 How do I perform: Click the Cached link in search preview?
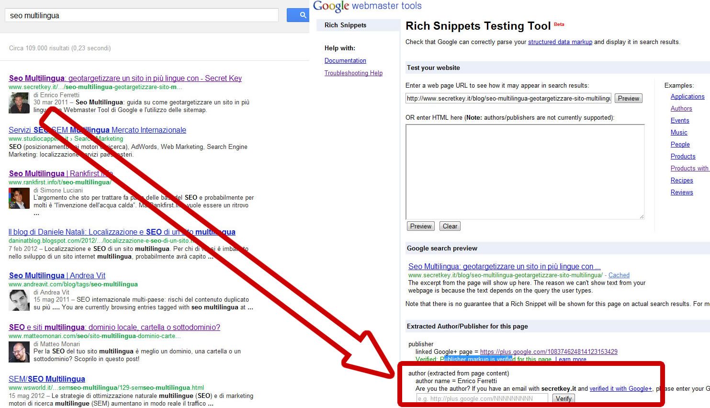coord(619,275)
